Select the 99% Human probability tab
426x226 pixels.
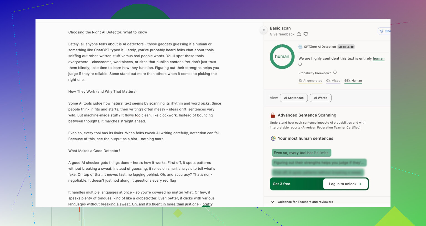(353, 81)
